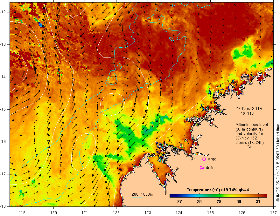Click the longitude axis label 120
The height and width of the screenshot is (216, 280).
click(53, 213)
